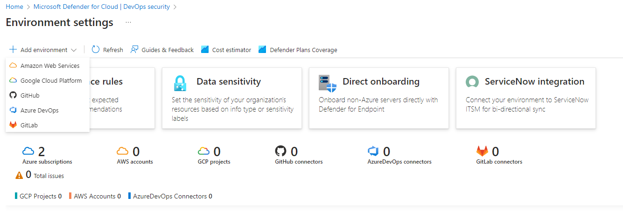Select GitLab in the environment menu

(x=28, y=125)
